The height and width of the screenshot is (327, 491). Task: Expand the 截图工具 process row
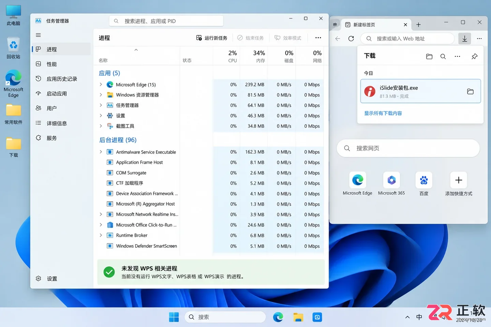(x=101, y=126)
